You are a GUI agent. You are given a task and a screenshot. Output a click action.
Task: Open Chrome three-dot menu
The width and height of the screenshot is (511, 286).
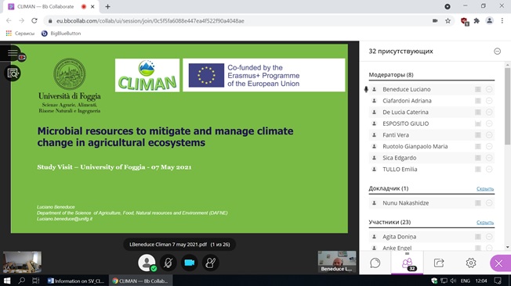pos(502,21)
